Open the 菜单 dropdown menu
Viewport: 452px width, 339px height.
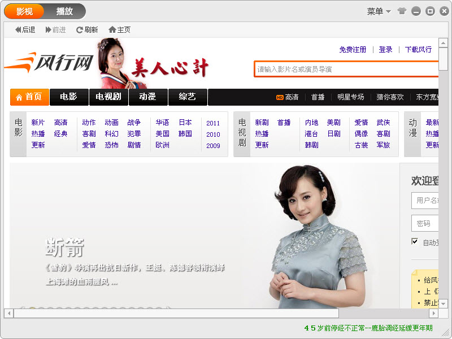[379, 11]
